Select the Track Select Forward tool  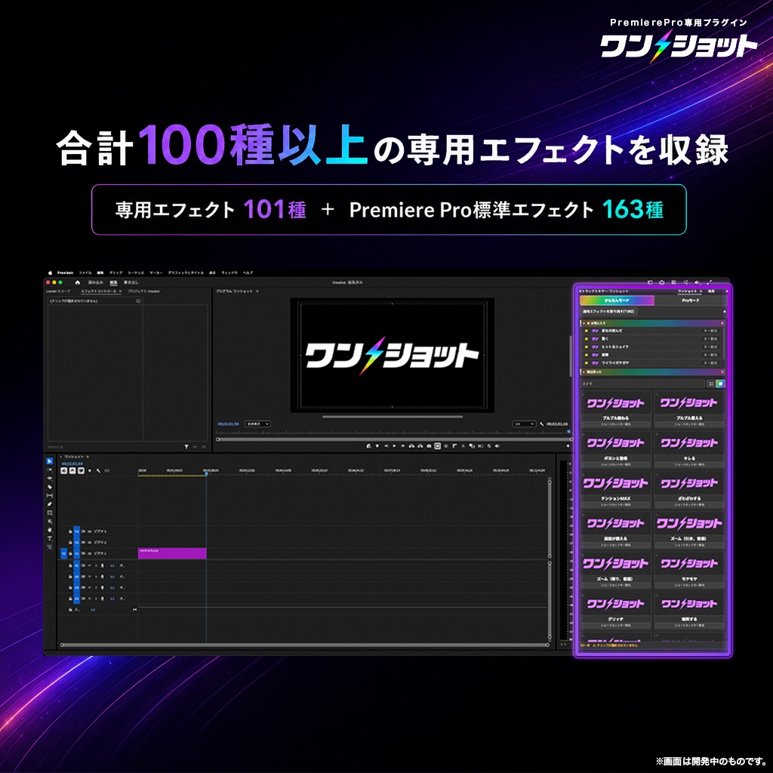pyautogui.click(x=49, y=470)
